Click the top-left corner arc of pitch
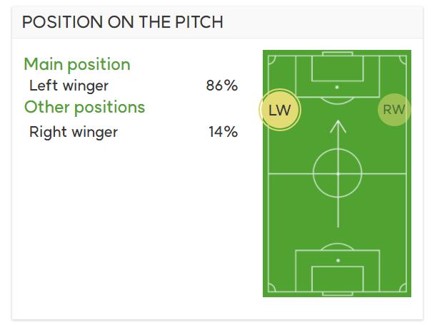 click(272, 60)
